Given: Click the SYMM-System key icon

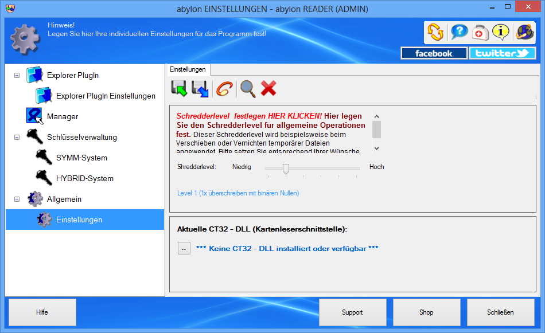Looking at the screenshot, I should click(44, 157).
